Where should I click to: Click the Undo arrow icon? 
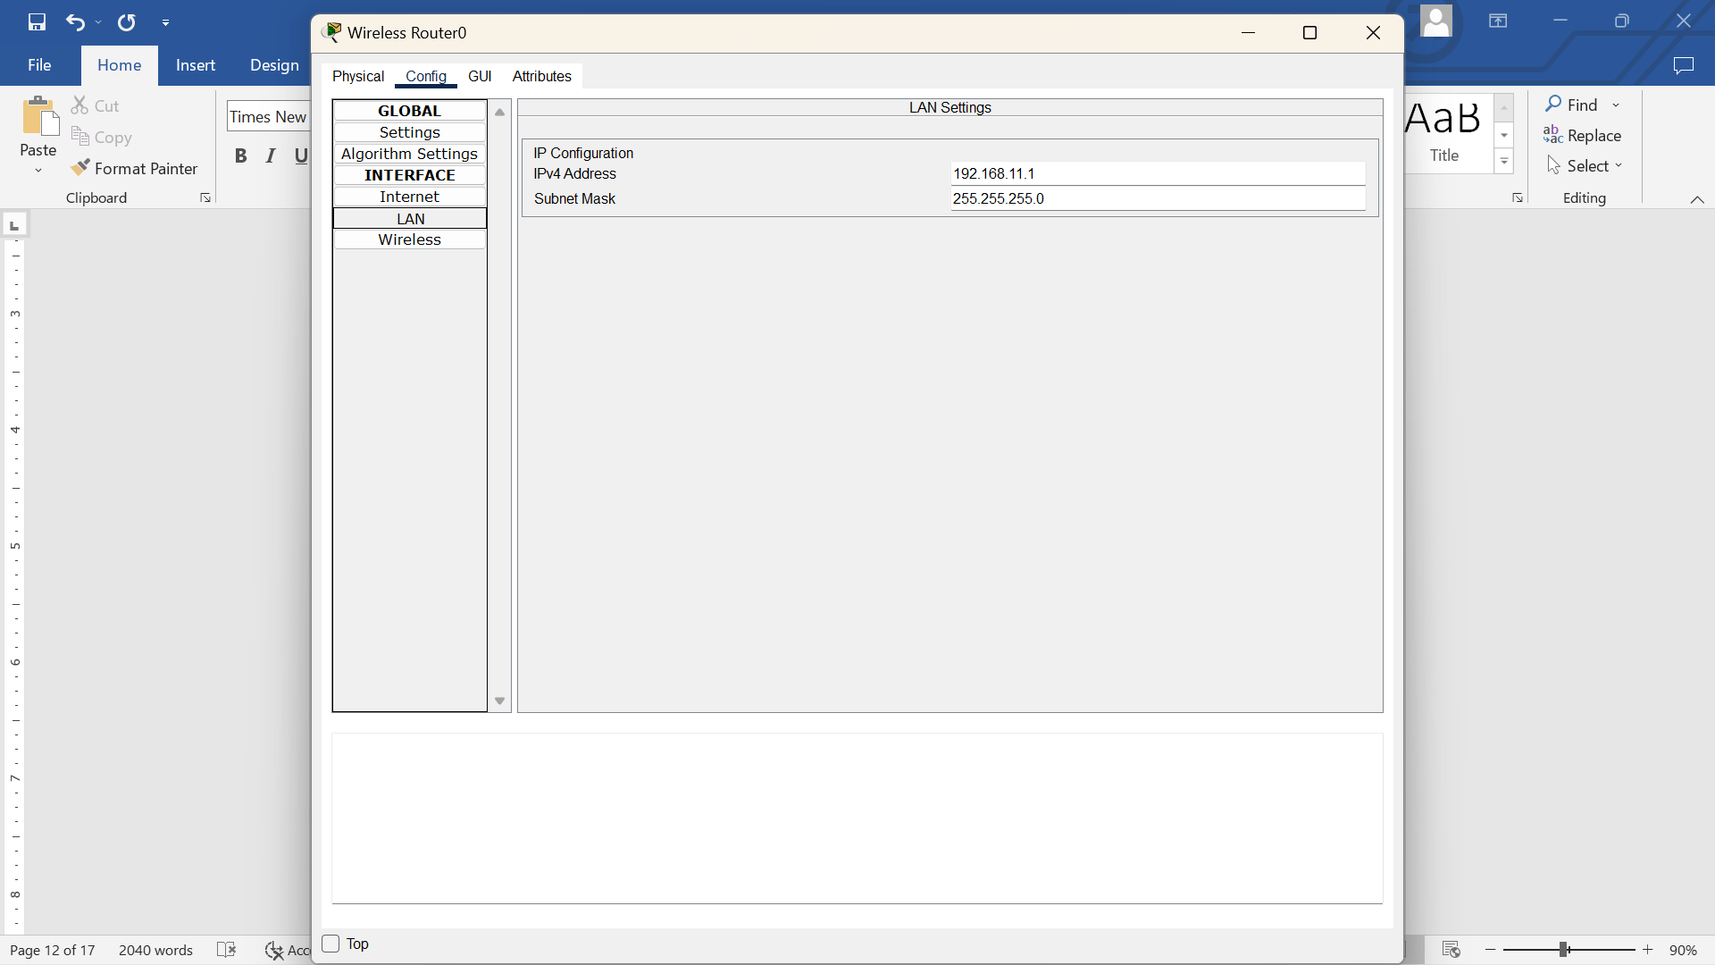tap(75, 22)
